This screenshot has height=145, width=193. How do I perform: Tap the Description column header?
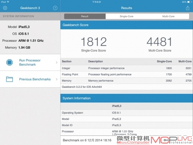click(95, 61)
